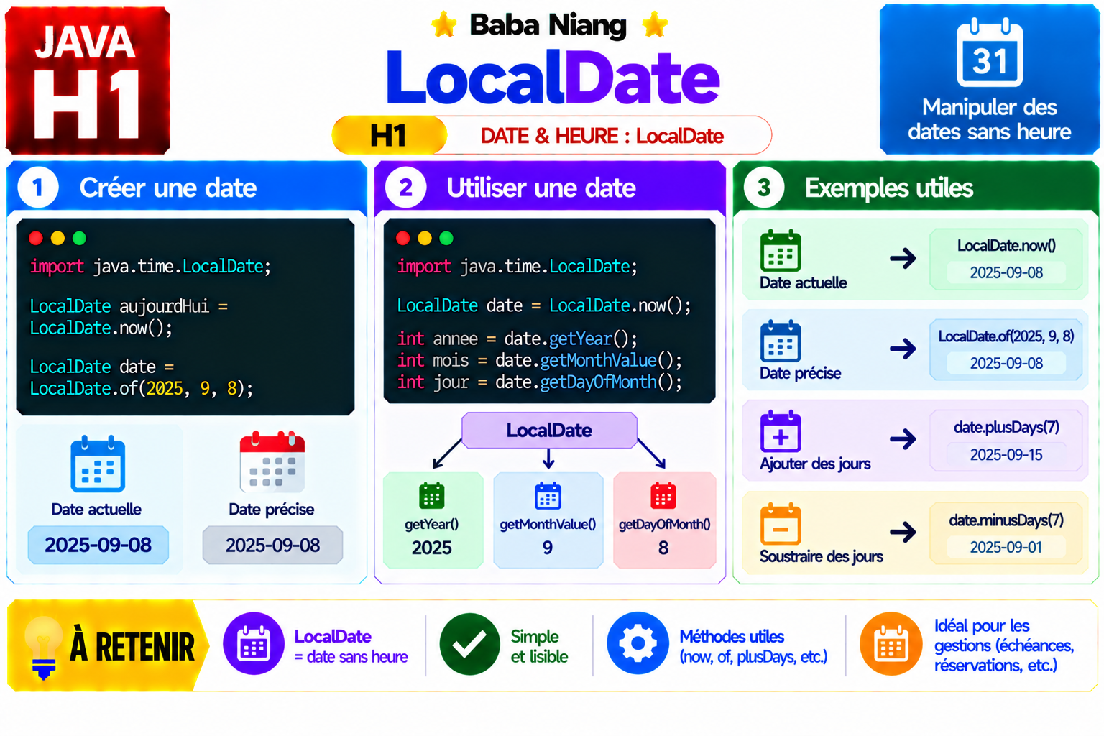1104x736 pixels.
Task: Click the arrow next to Date actuelle example
Action: pos(903,258)
